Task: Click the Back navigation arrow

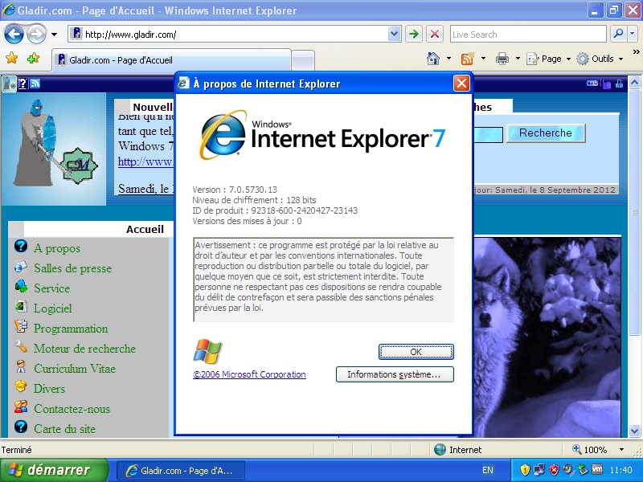Action: point(14,34)
